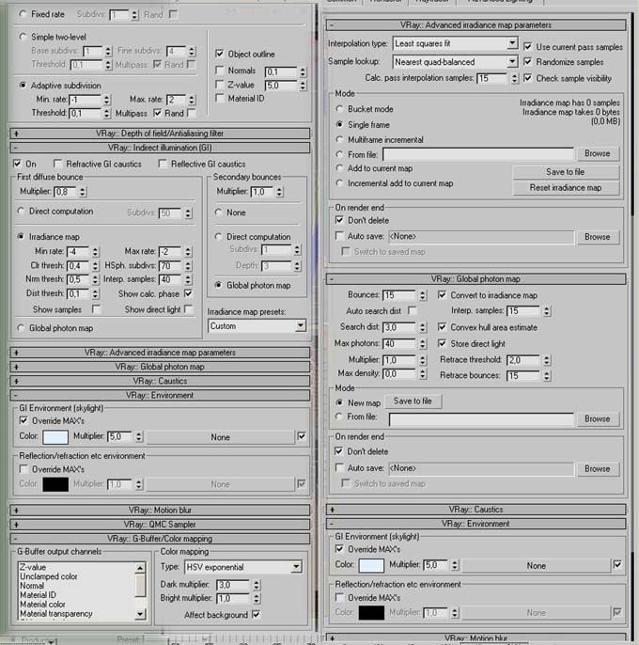Toggle Randomize samples checkbox
The height and width of the screenshot is (645, 639).
[527, 62]
